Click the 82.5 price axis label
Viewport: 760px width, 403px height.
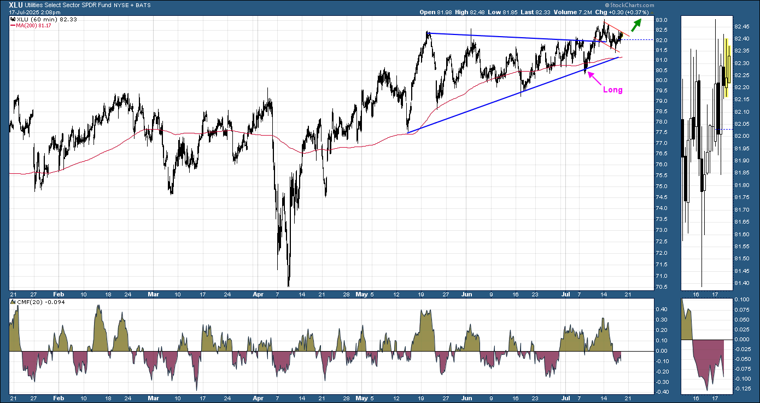tap(663, 31)
